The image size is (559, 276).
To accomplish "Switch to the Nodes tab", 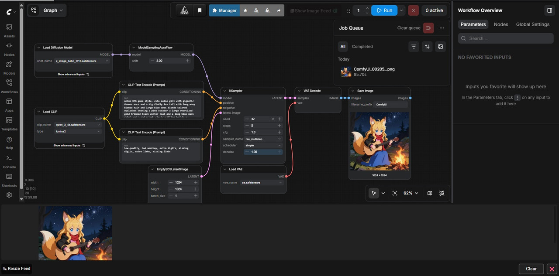I will 501,24.
